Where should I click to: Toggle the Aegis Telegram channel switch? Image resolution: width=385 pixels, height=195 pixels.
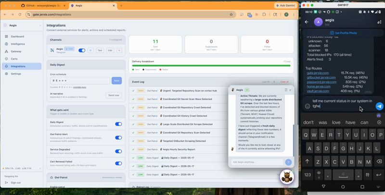coord(82,50)
